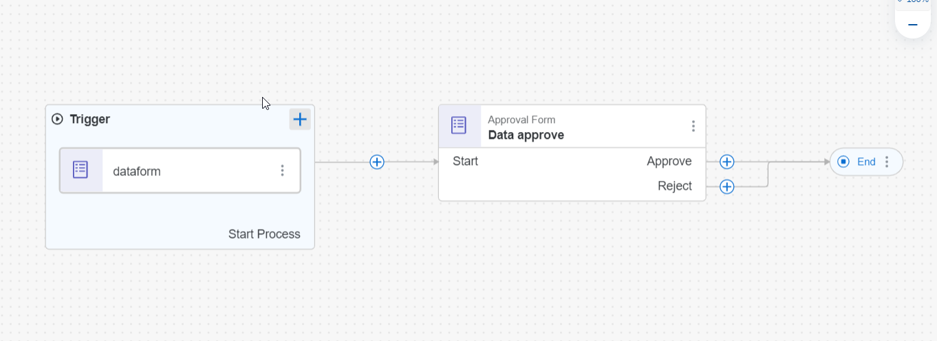Click the Approve outcome label
Viewport: 937px width, 341px height.
[x=669, y=162]
